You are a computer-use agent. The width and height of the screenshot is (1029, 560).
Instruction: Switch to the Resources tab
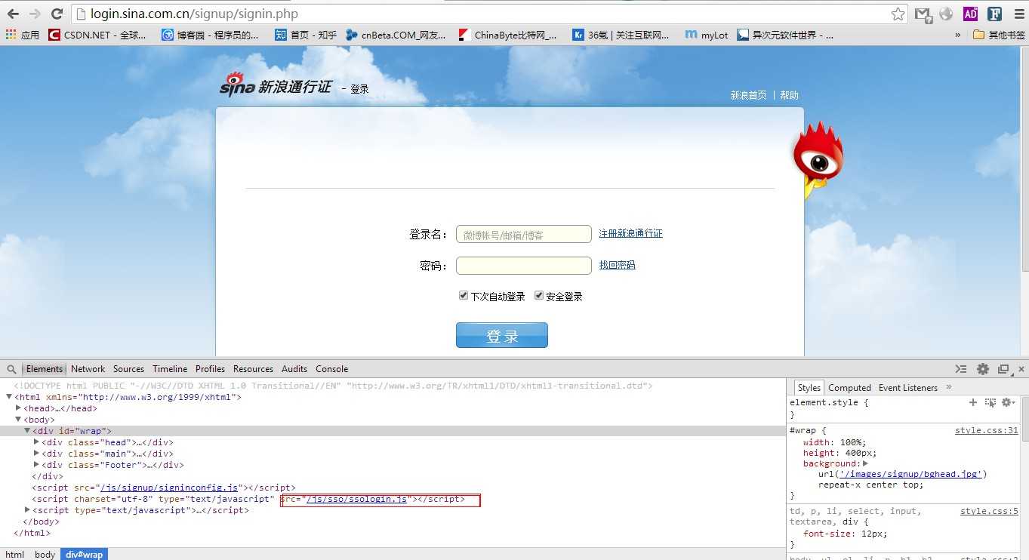tap(253, 369)
